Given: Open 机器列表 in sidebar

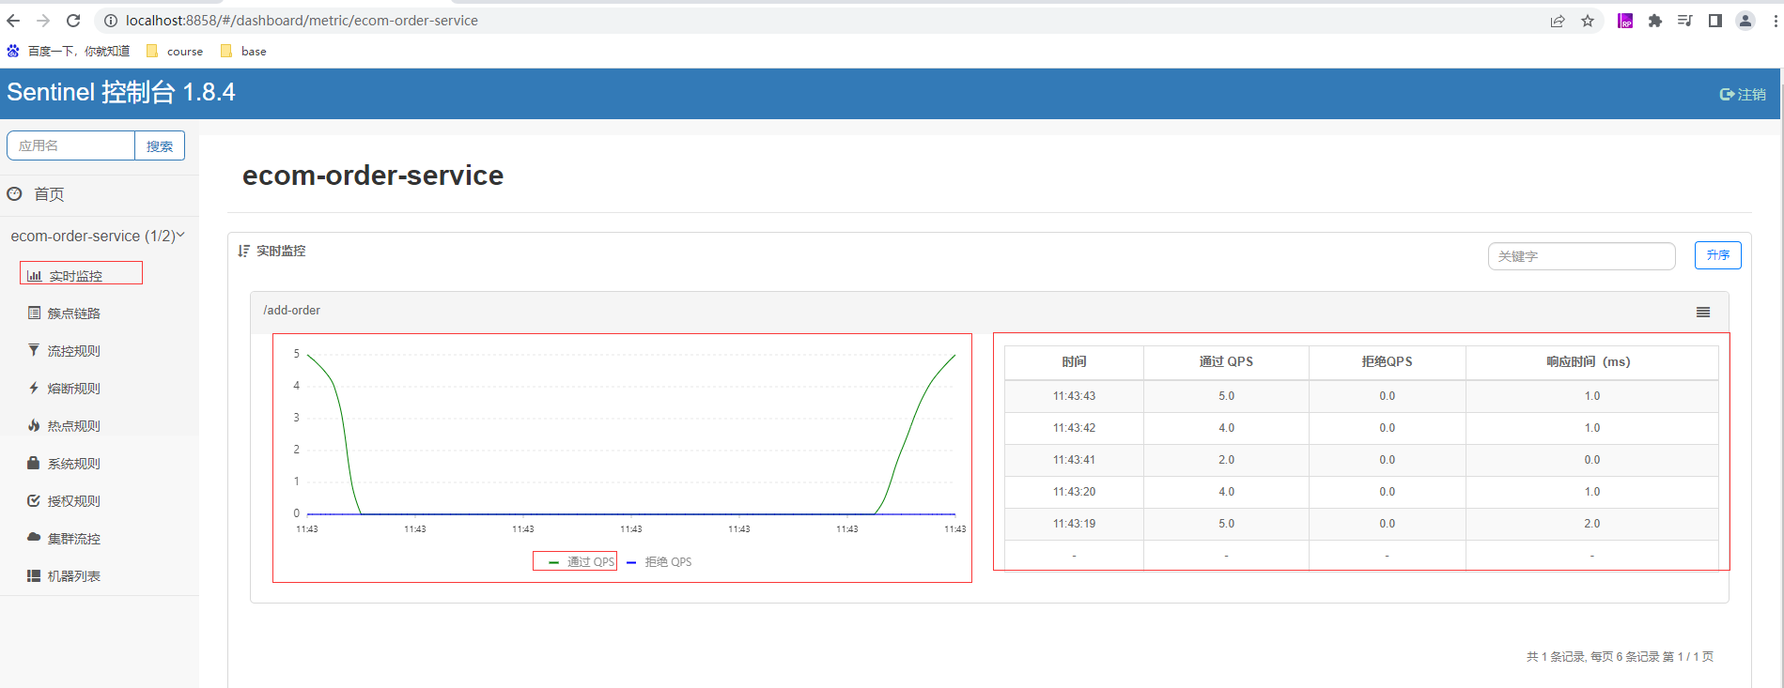Looking at the screenshot, I should [64, 576].
